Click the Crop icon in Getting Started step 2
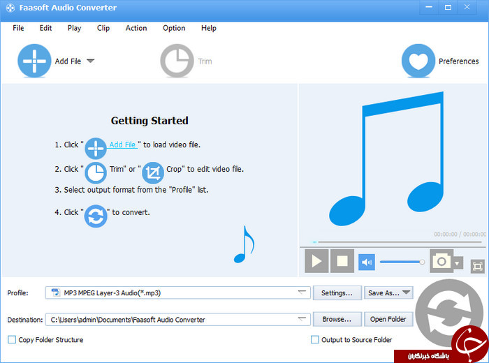Screen dimensions: 489x363 click(x=153, y=172)
